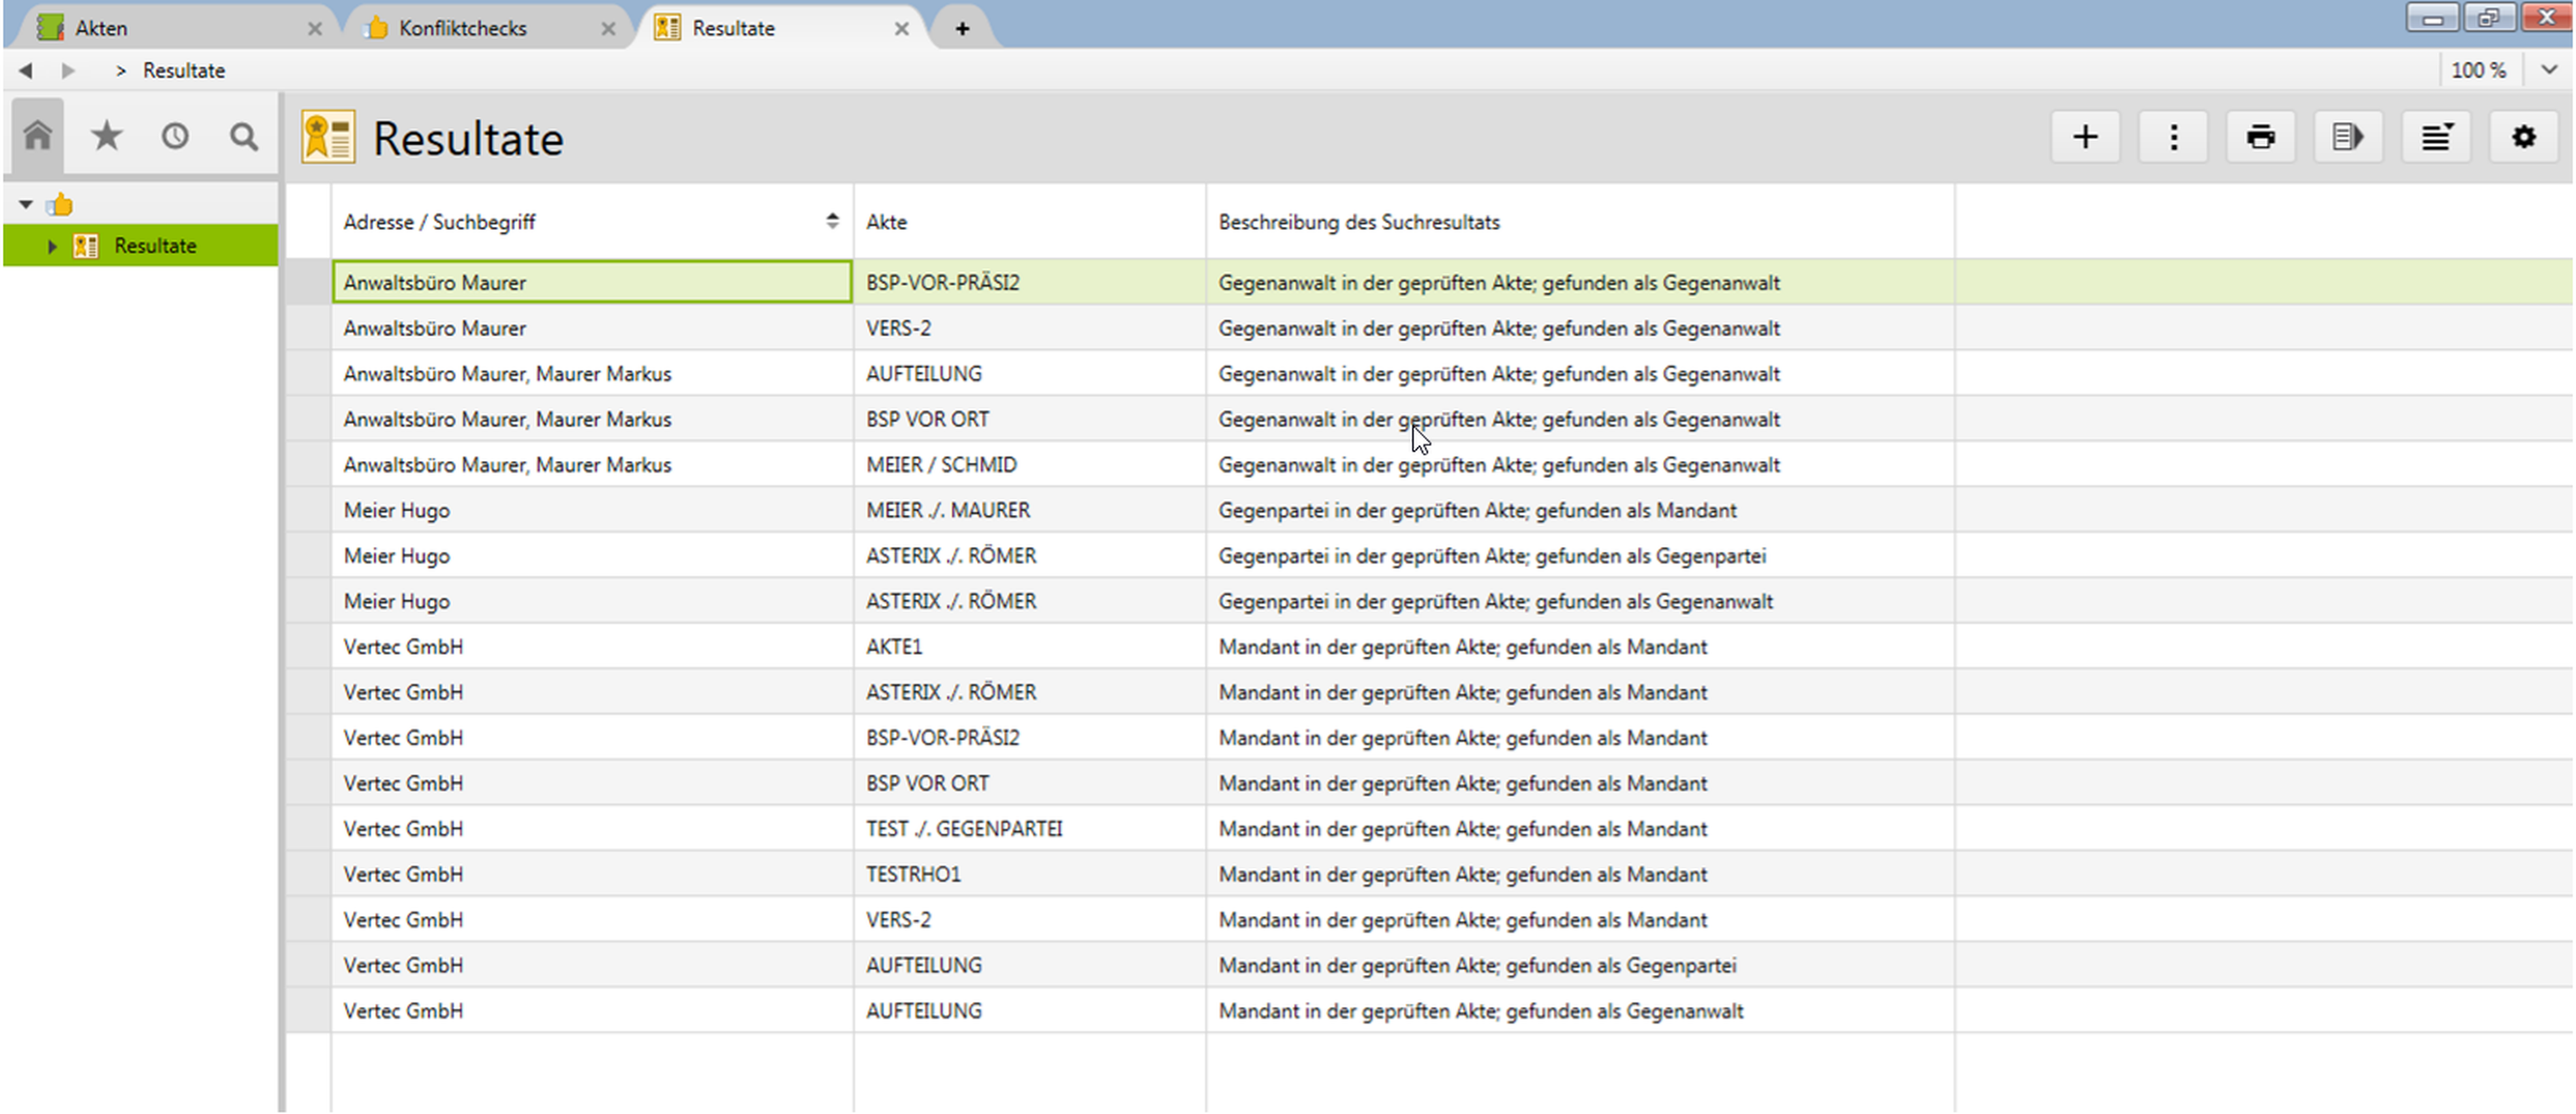Switch to the Konfliktchecks tab
Viewport: 2576px width, 1114px height.
pos(462,28)
